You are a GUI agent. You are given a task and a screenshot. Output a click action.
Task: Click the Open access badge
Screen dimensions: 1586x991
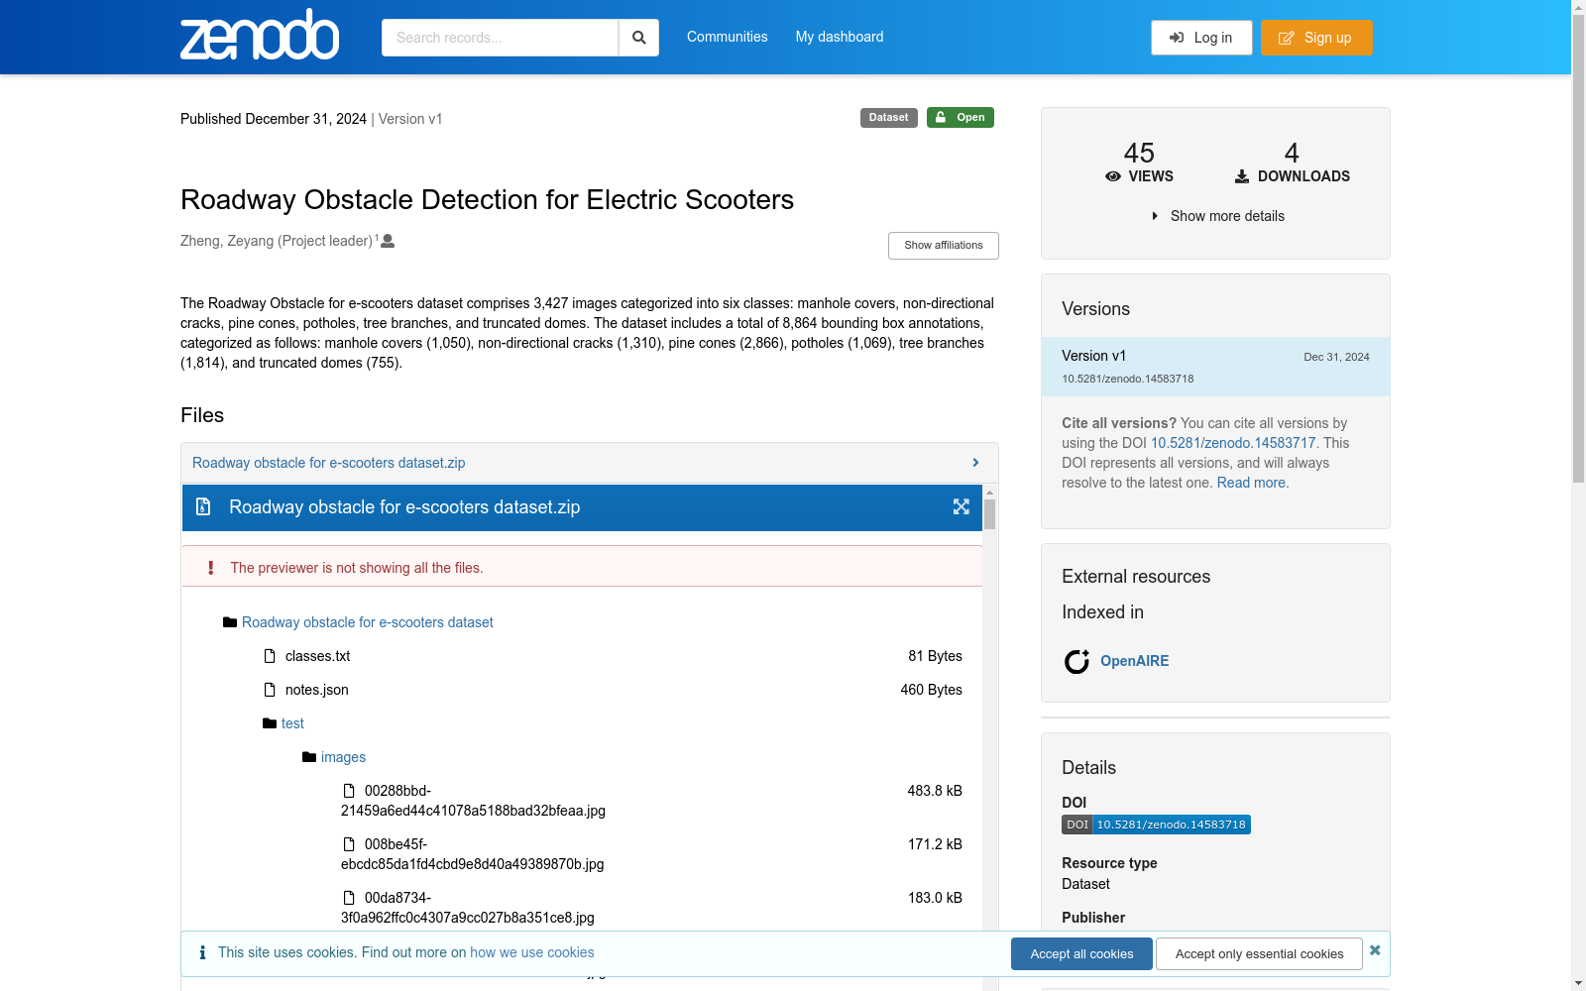961,118
